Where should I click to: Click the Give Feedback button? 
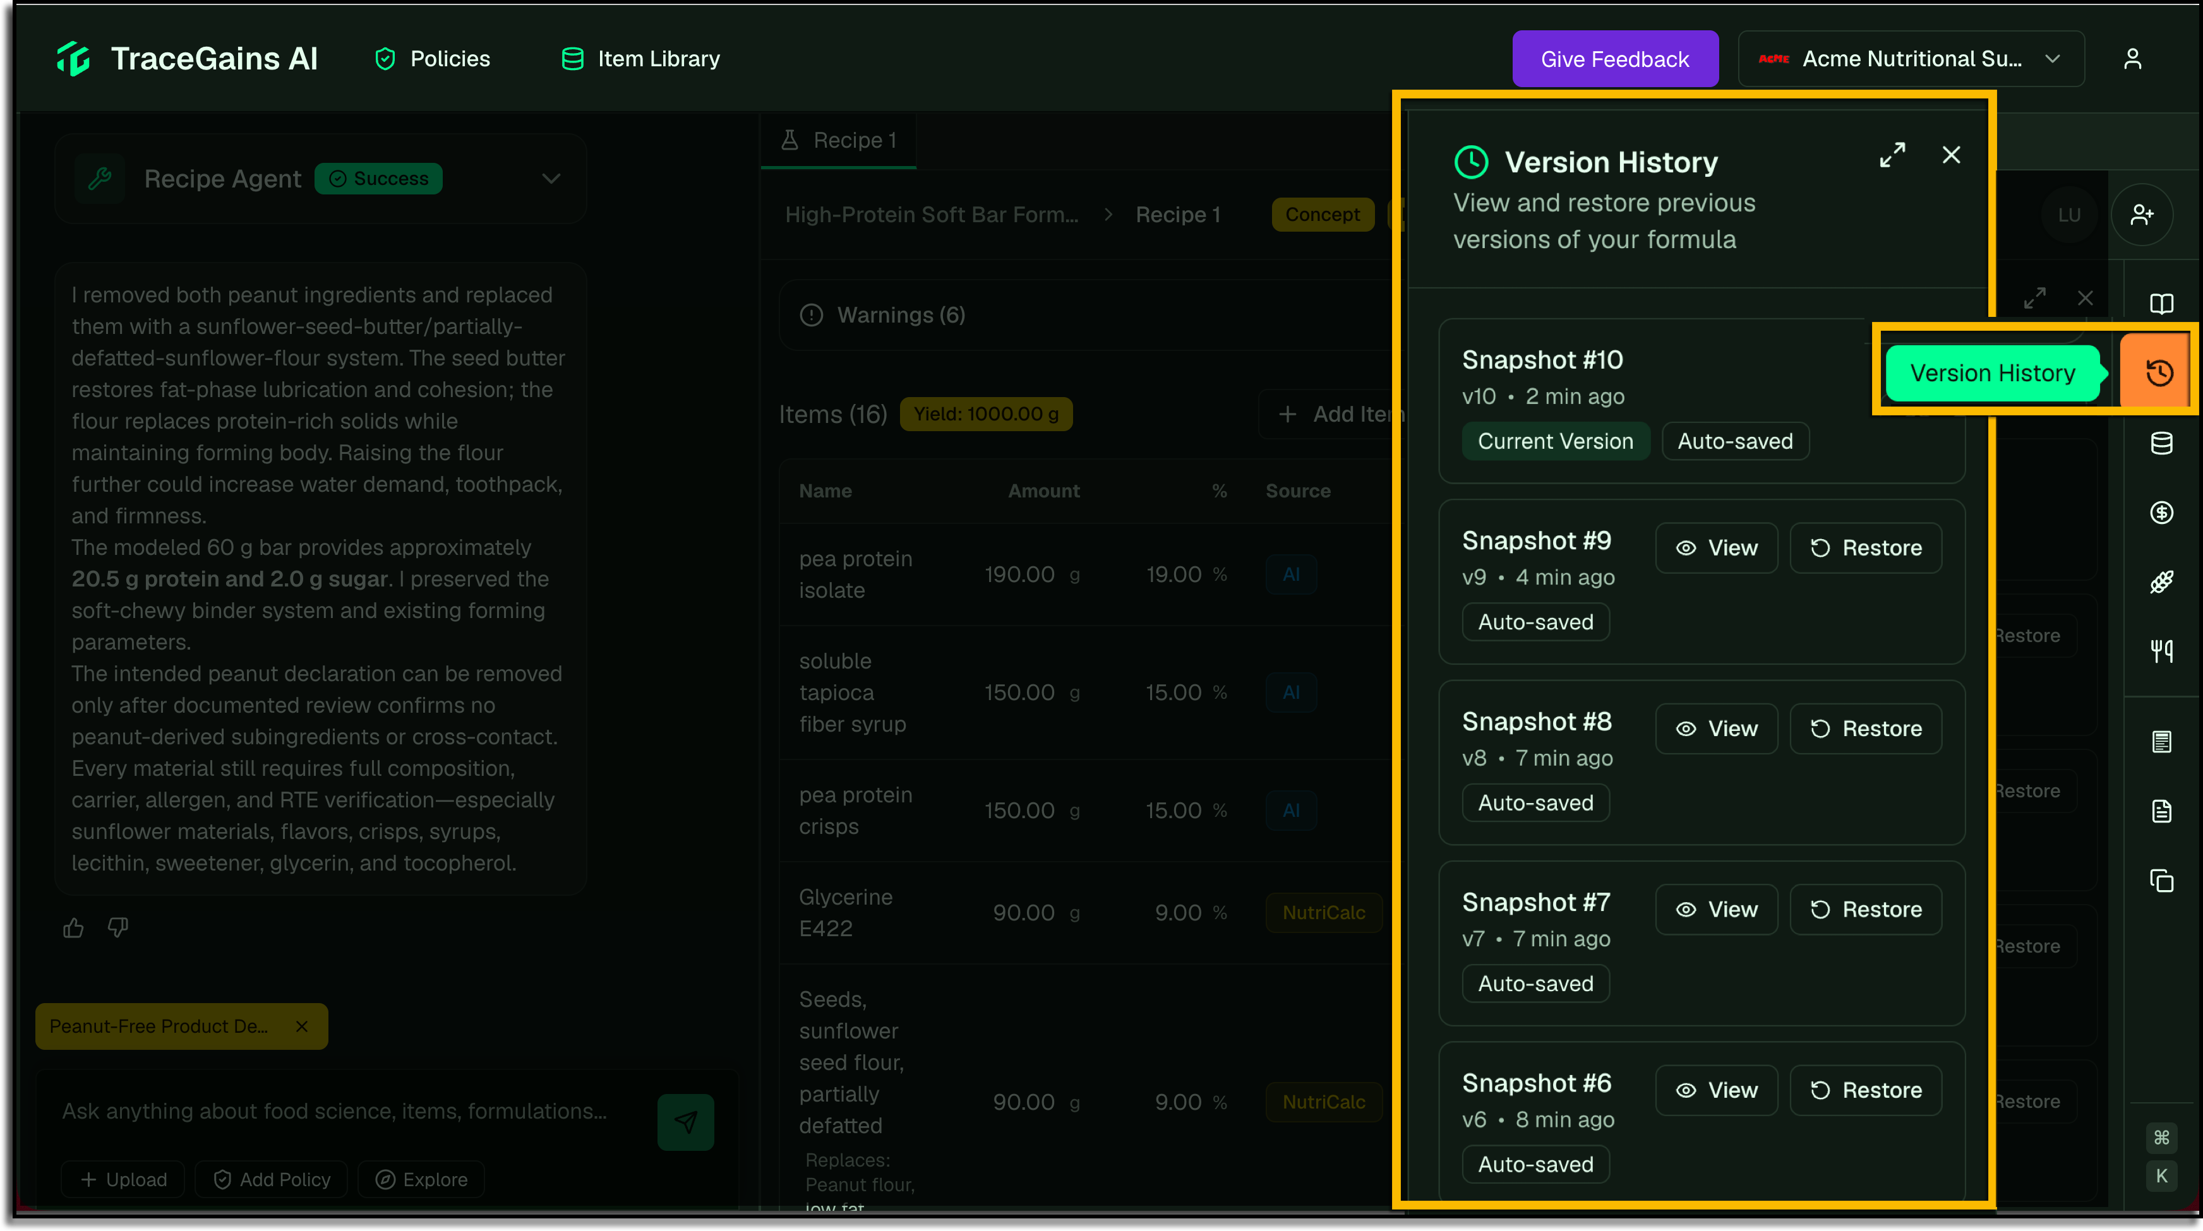point(1614,58)
